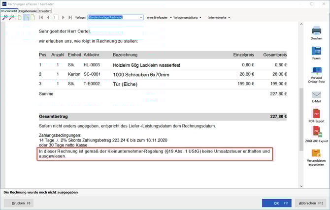This screenshot has width=330, height=210.
Task: Jump to first page arrow
Action: (41, 17)
